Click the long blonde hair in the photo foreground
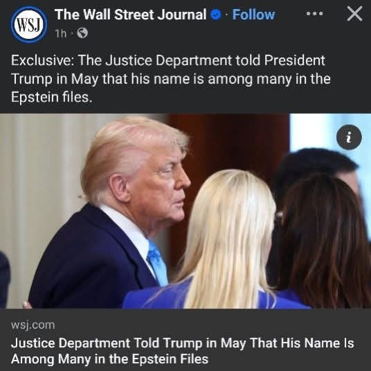Screen dimensions: 371x371 (x=230, y=239)
